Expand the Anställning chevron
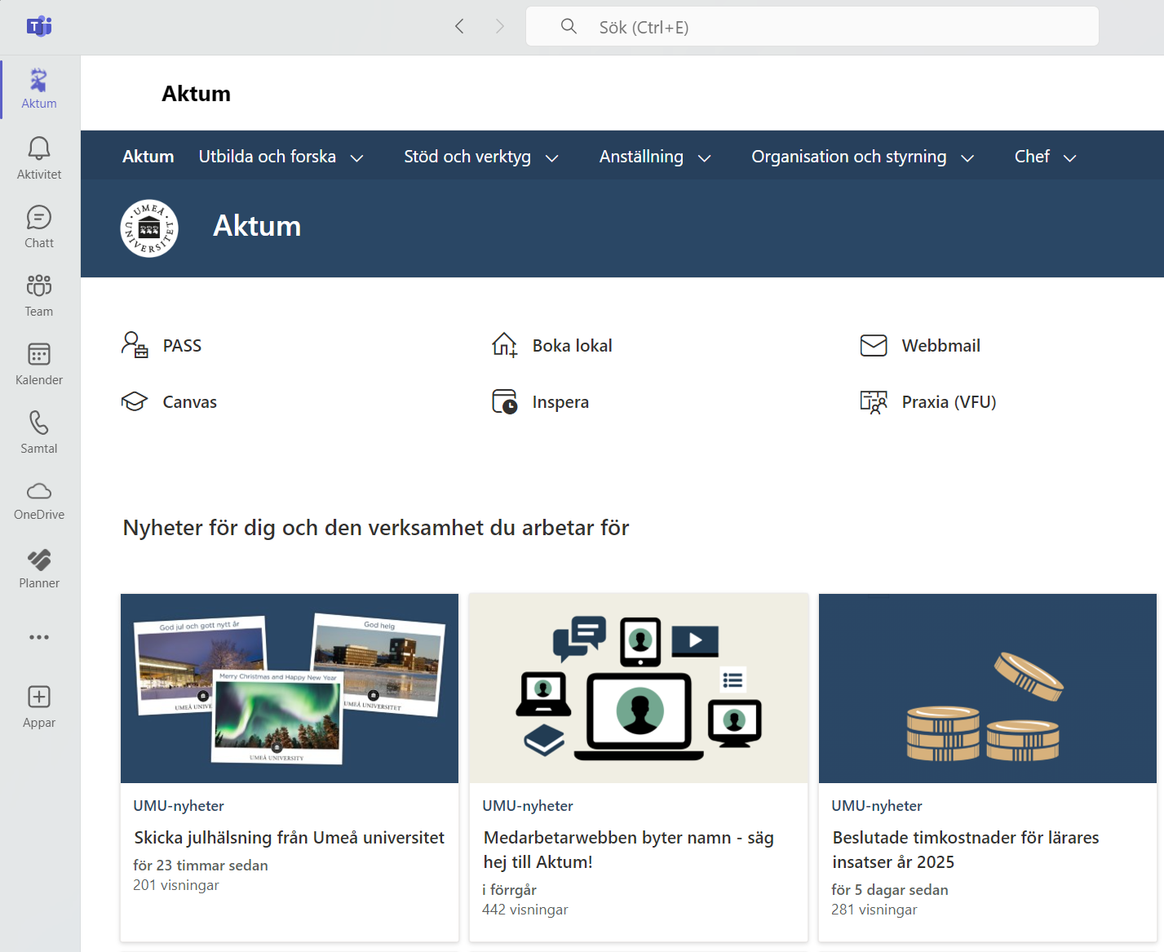Image resolution: width=1164 pixels, height=952 pixels. (704, 158)
